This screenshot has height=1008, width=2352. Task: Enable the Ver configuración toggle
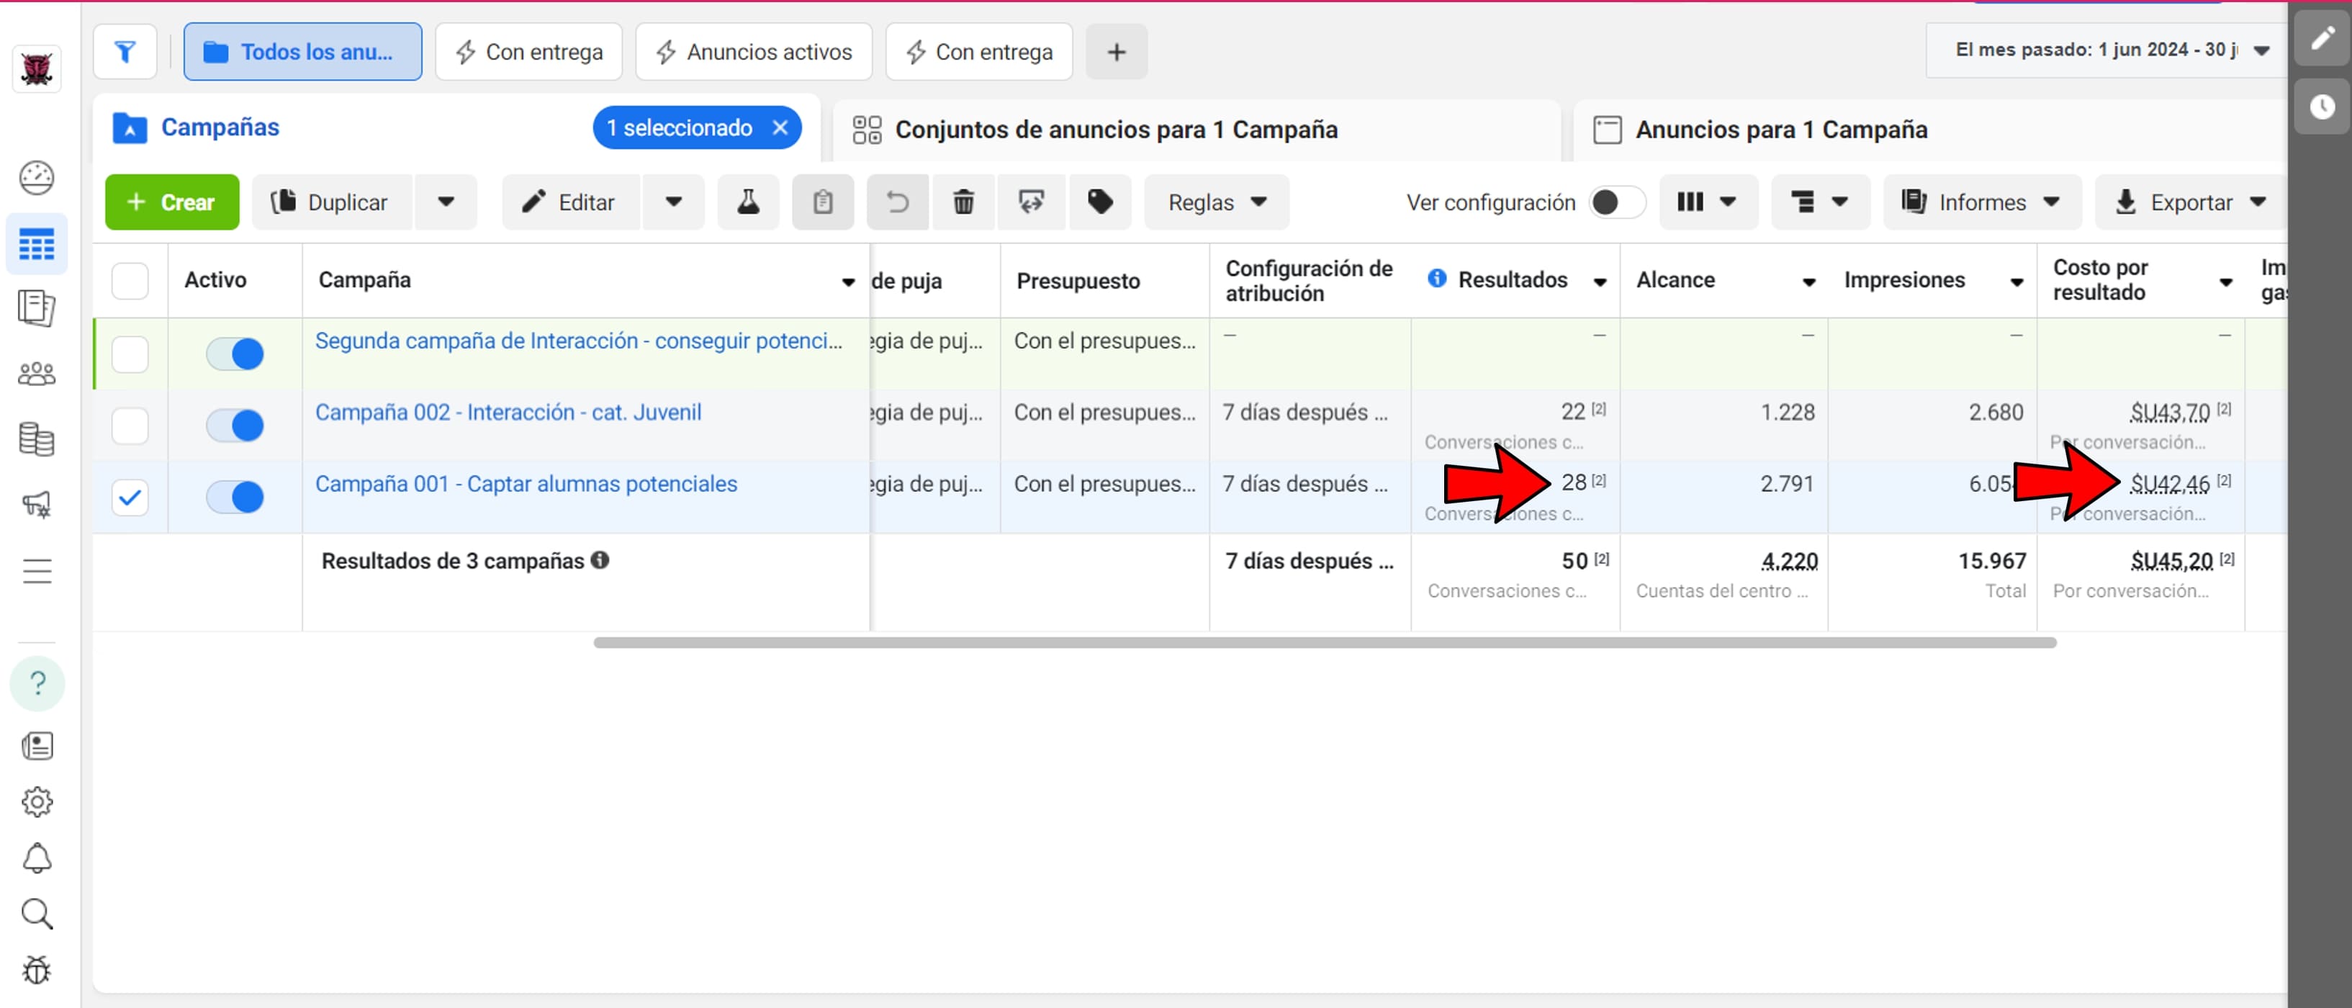pyautogui.click(x=1616, y=202)
